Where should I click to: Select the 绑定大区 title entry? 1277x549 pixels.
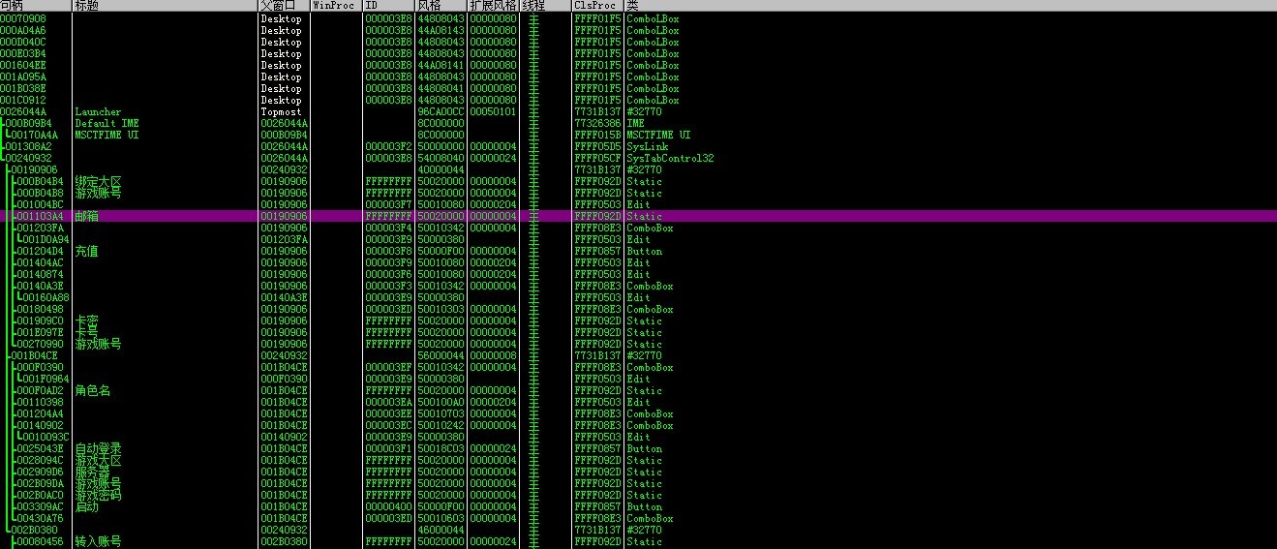click(x=98, y=182)
